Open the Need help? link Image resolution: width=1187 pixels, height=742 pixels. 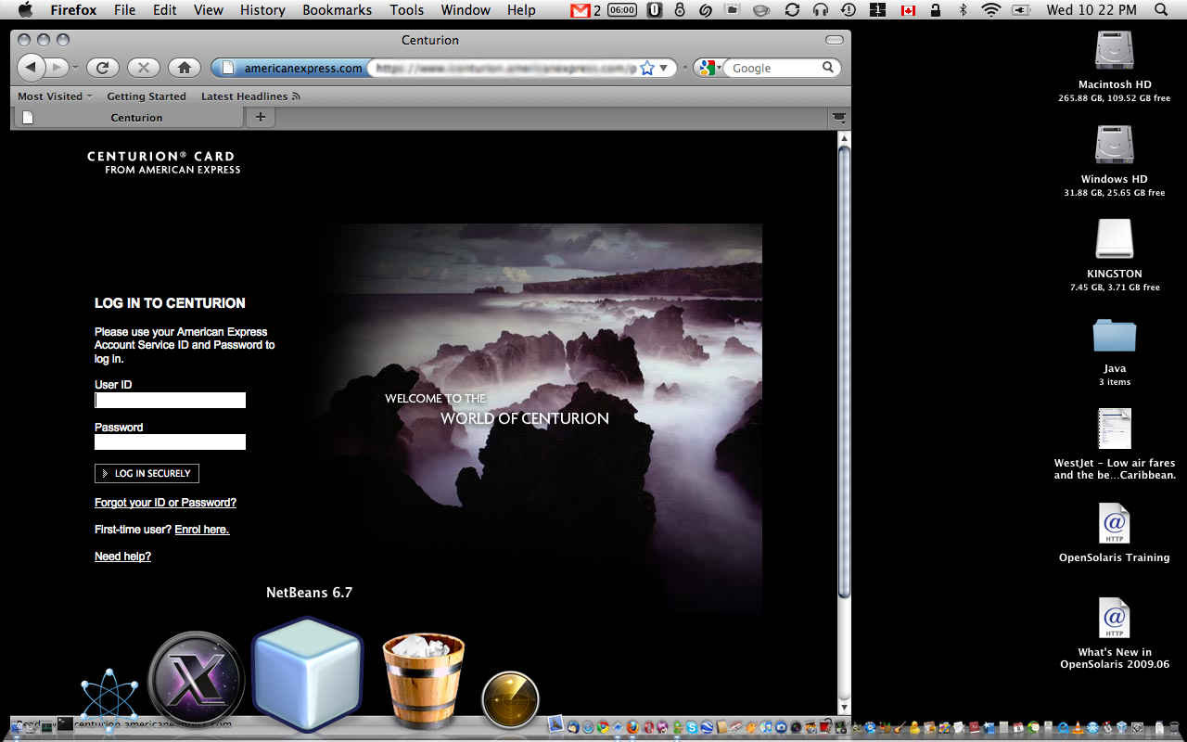click(x=122, y=556)
